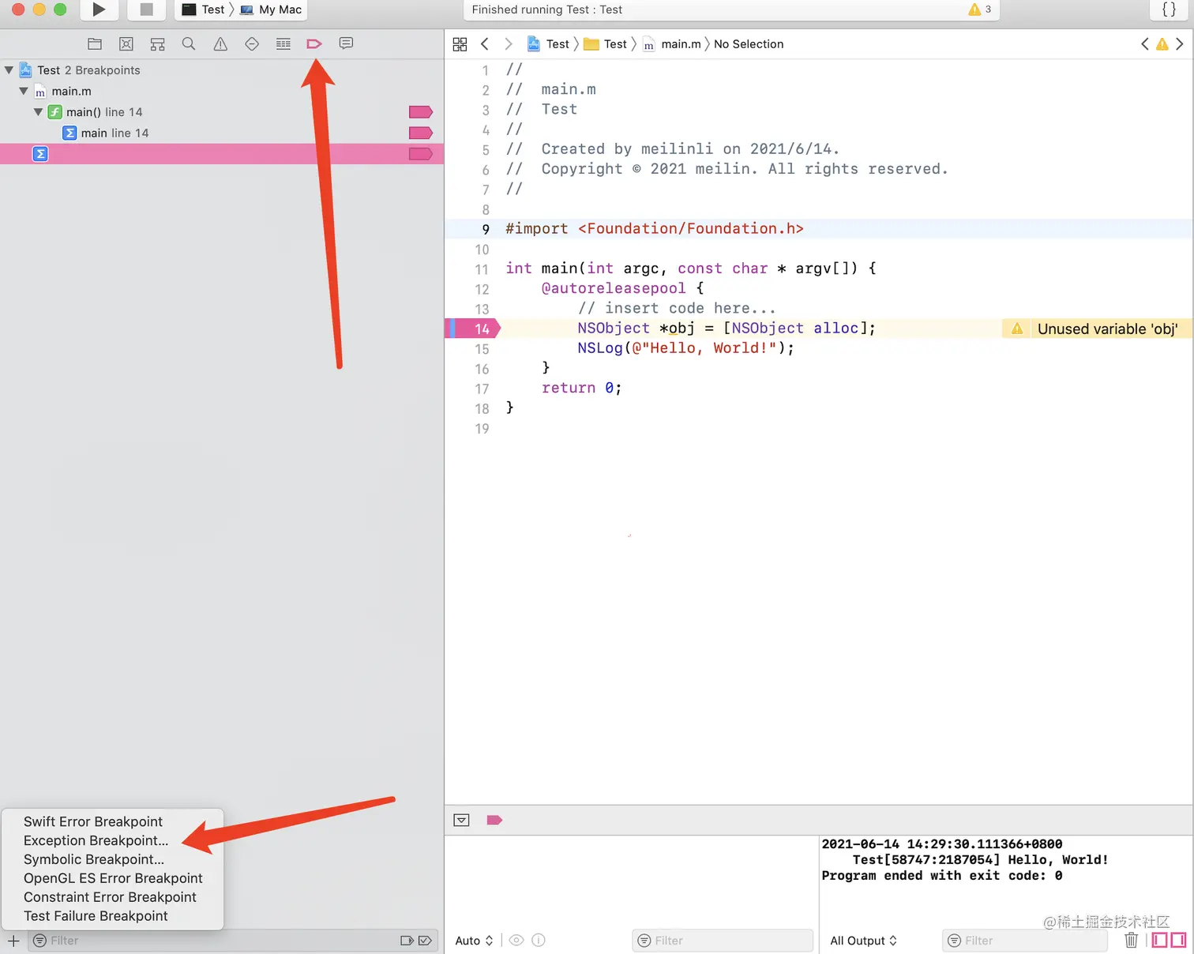Click 'Program ended with exit code: 0'
This screenshot has height=954, width=1194.
(941, 876)
